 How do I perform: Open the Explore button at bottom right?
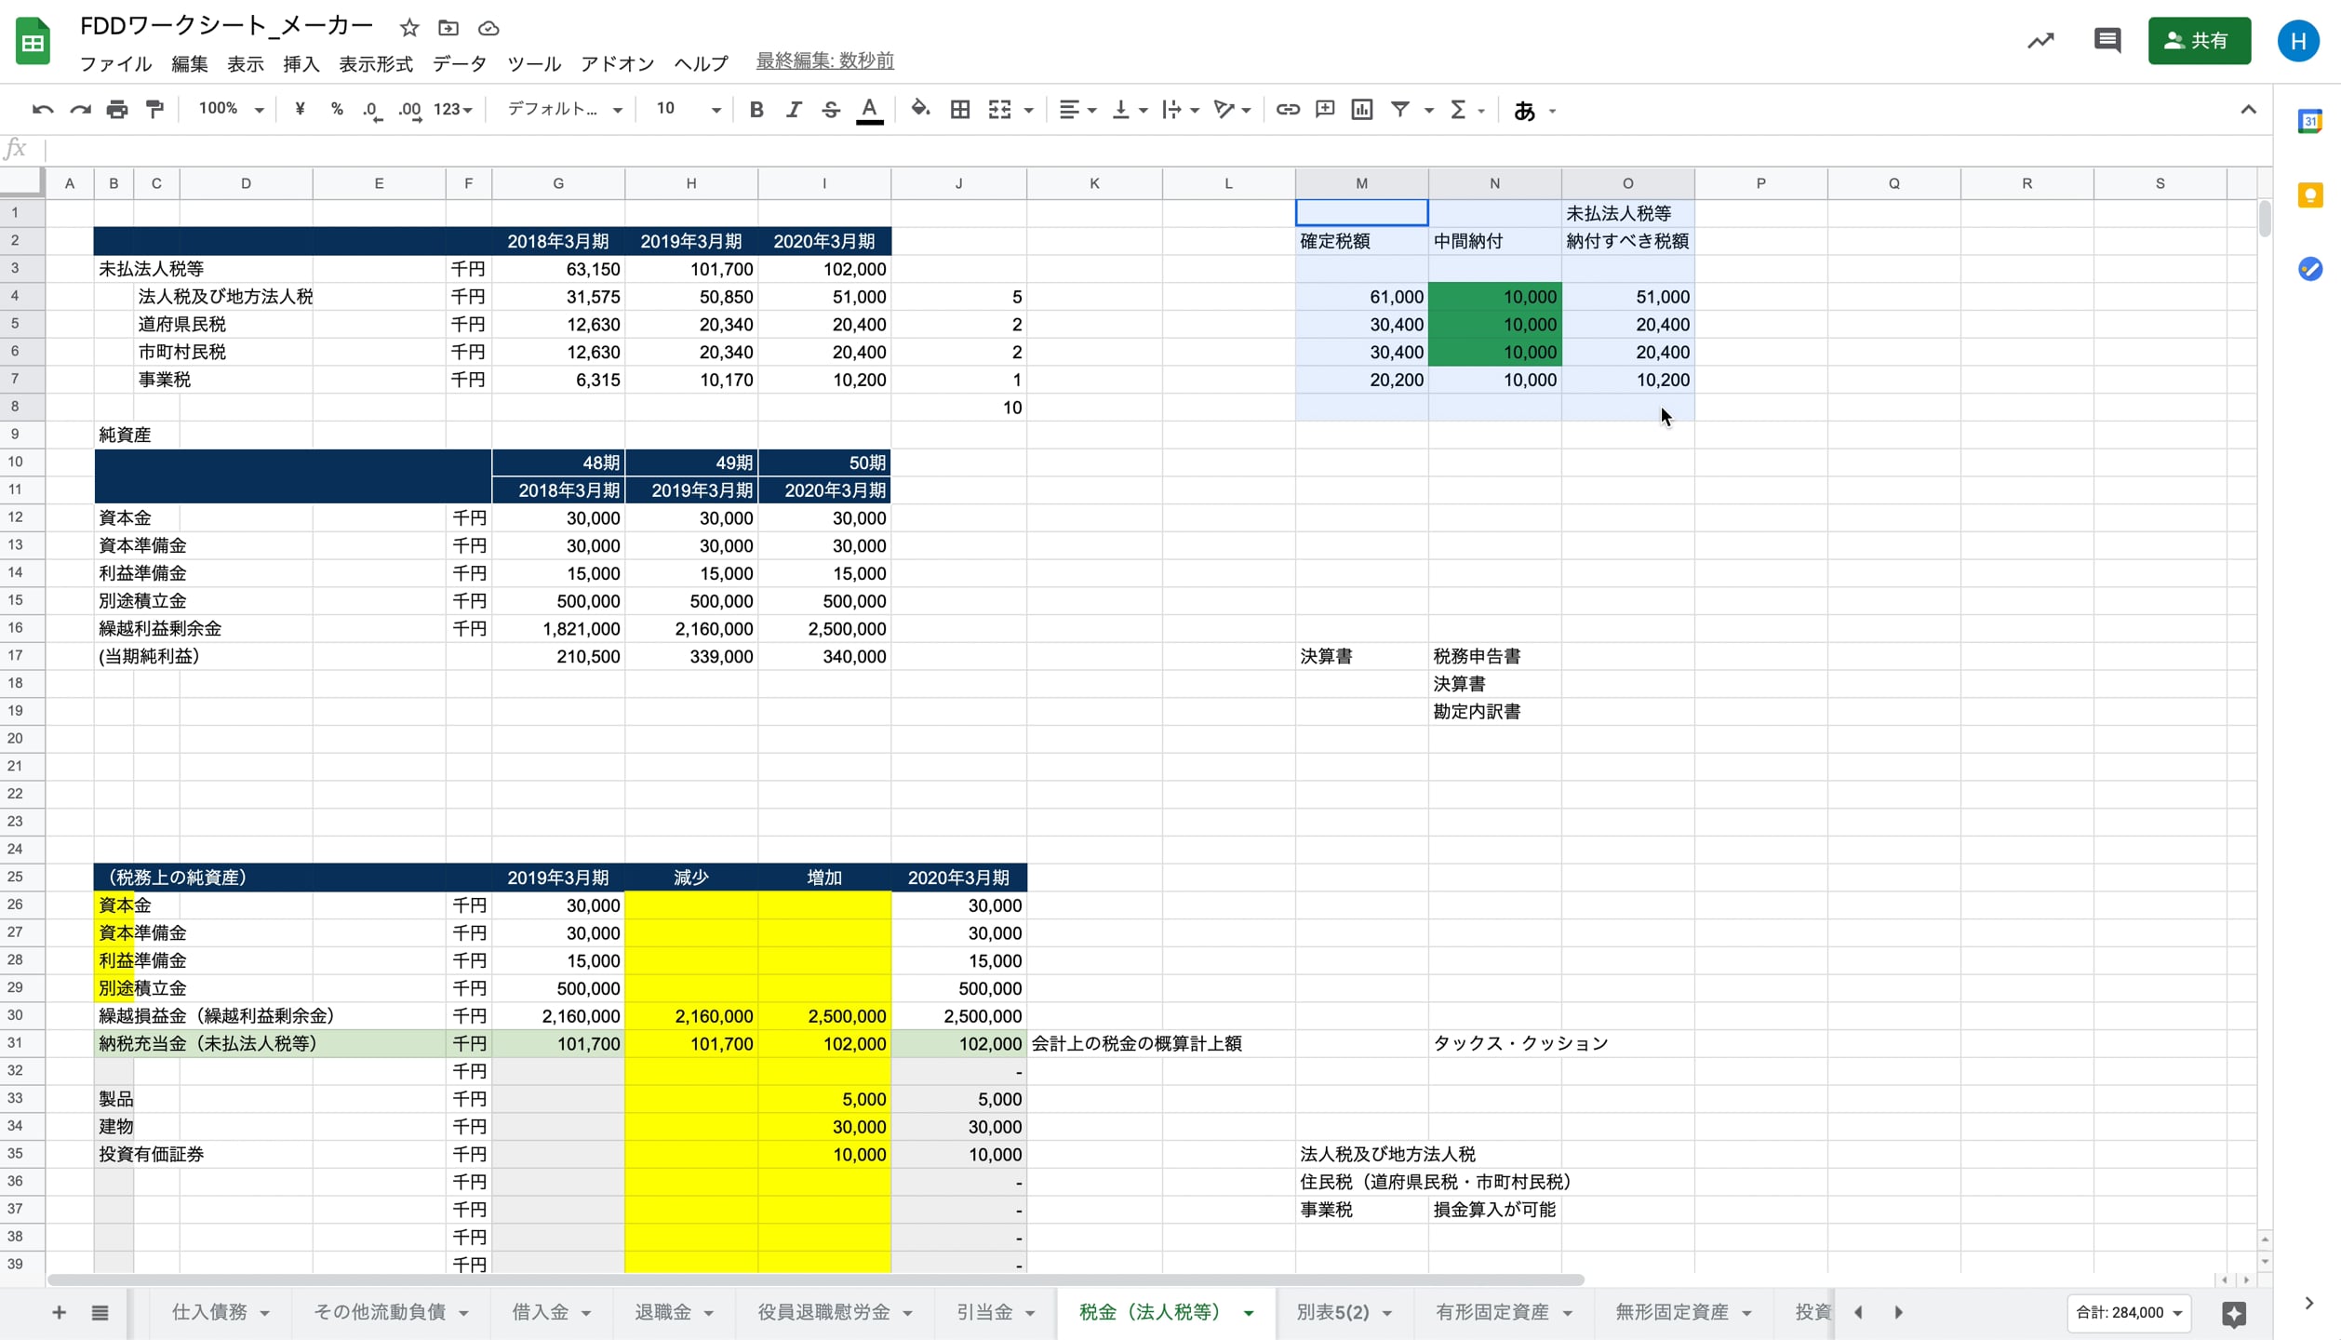point(2233,1313)
